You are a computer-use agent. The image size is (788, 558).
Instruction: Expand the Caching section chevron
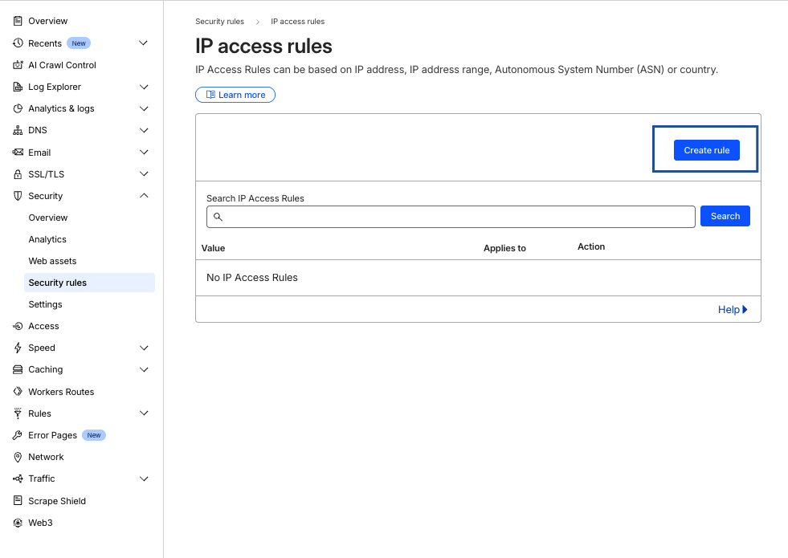[144, 369]
